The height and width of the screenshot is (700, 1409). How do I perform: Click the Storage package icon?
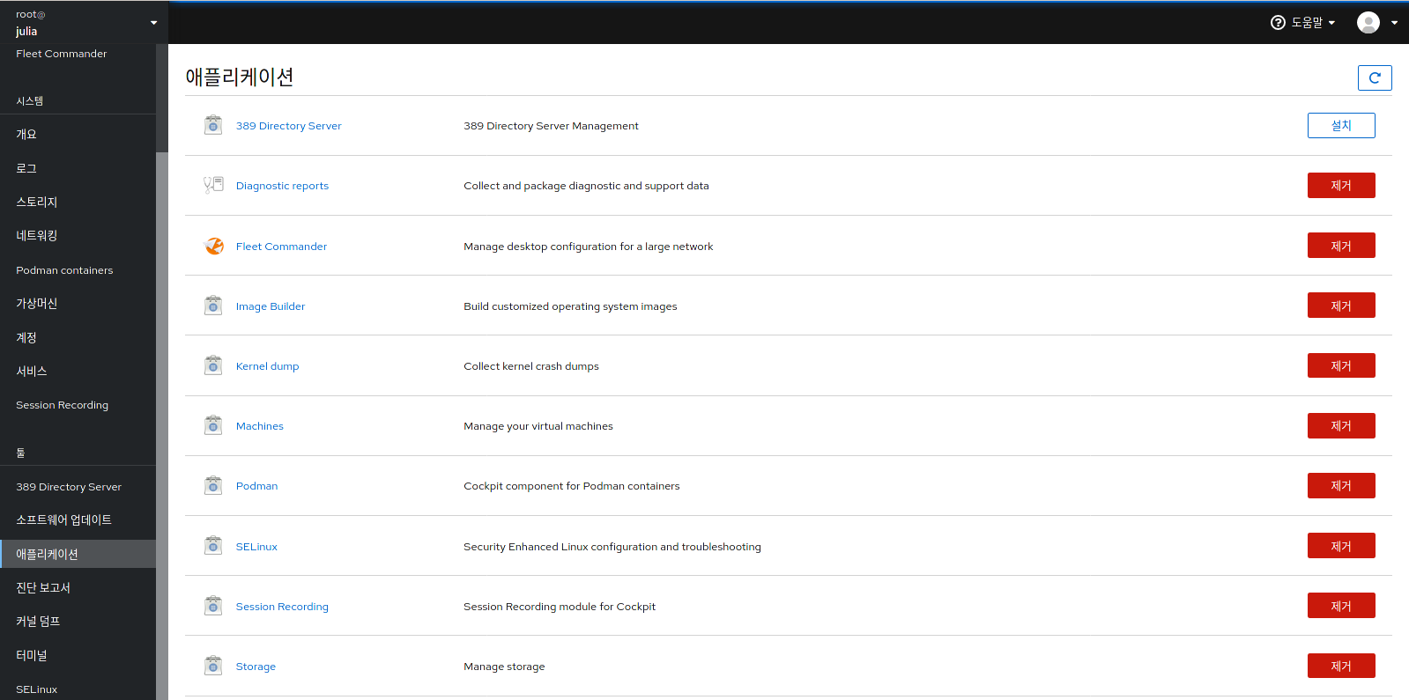point(213,666)
